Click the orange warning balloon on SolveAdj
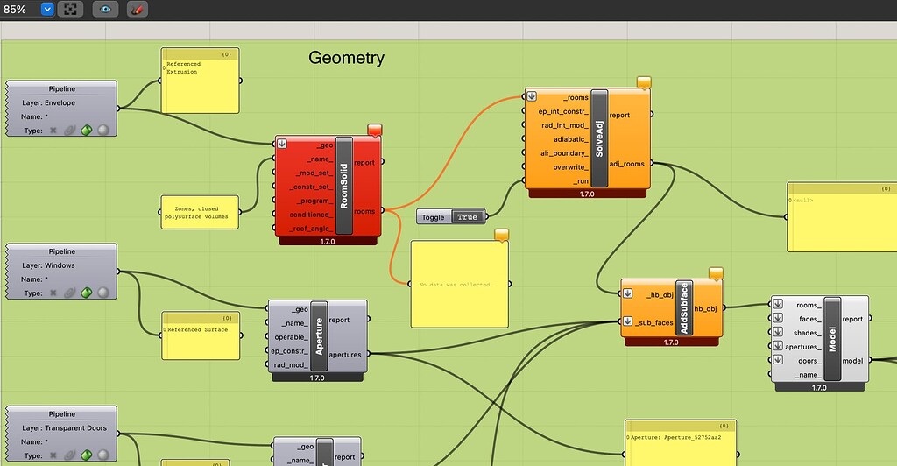This screenshot has height=466, width=897. point(644,82)
